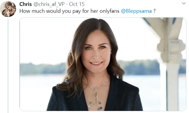Open the attached photo of the woman

(x=103, y=64)
